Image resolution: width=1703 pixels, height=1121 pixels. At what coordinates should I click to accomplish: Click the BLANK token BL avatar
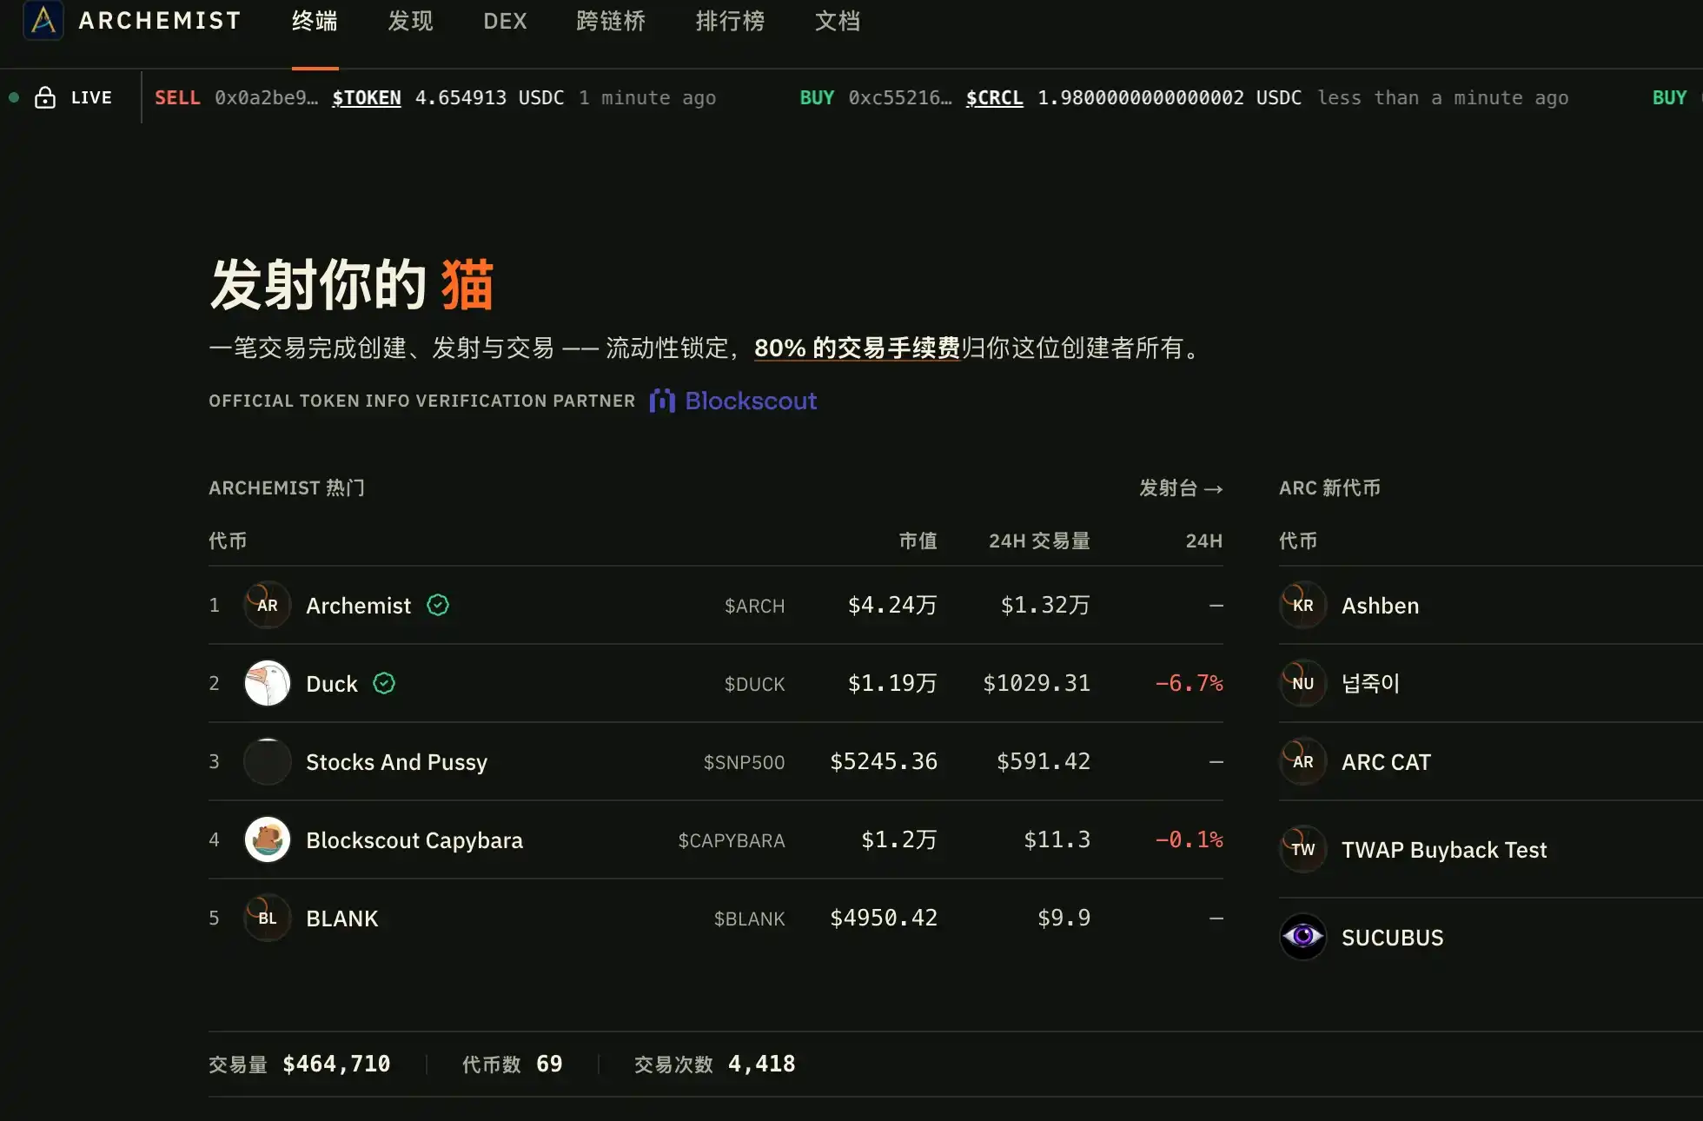[x=268, y=918]
